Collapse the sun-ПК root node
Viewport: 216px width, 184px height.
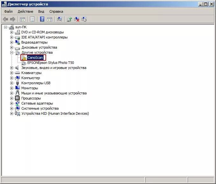(5, 27)
